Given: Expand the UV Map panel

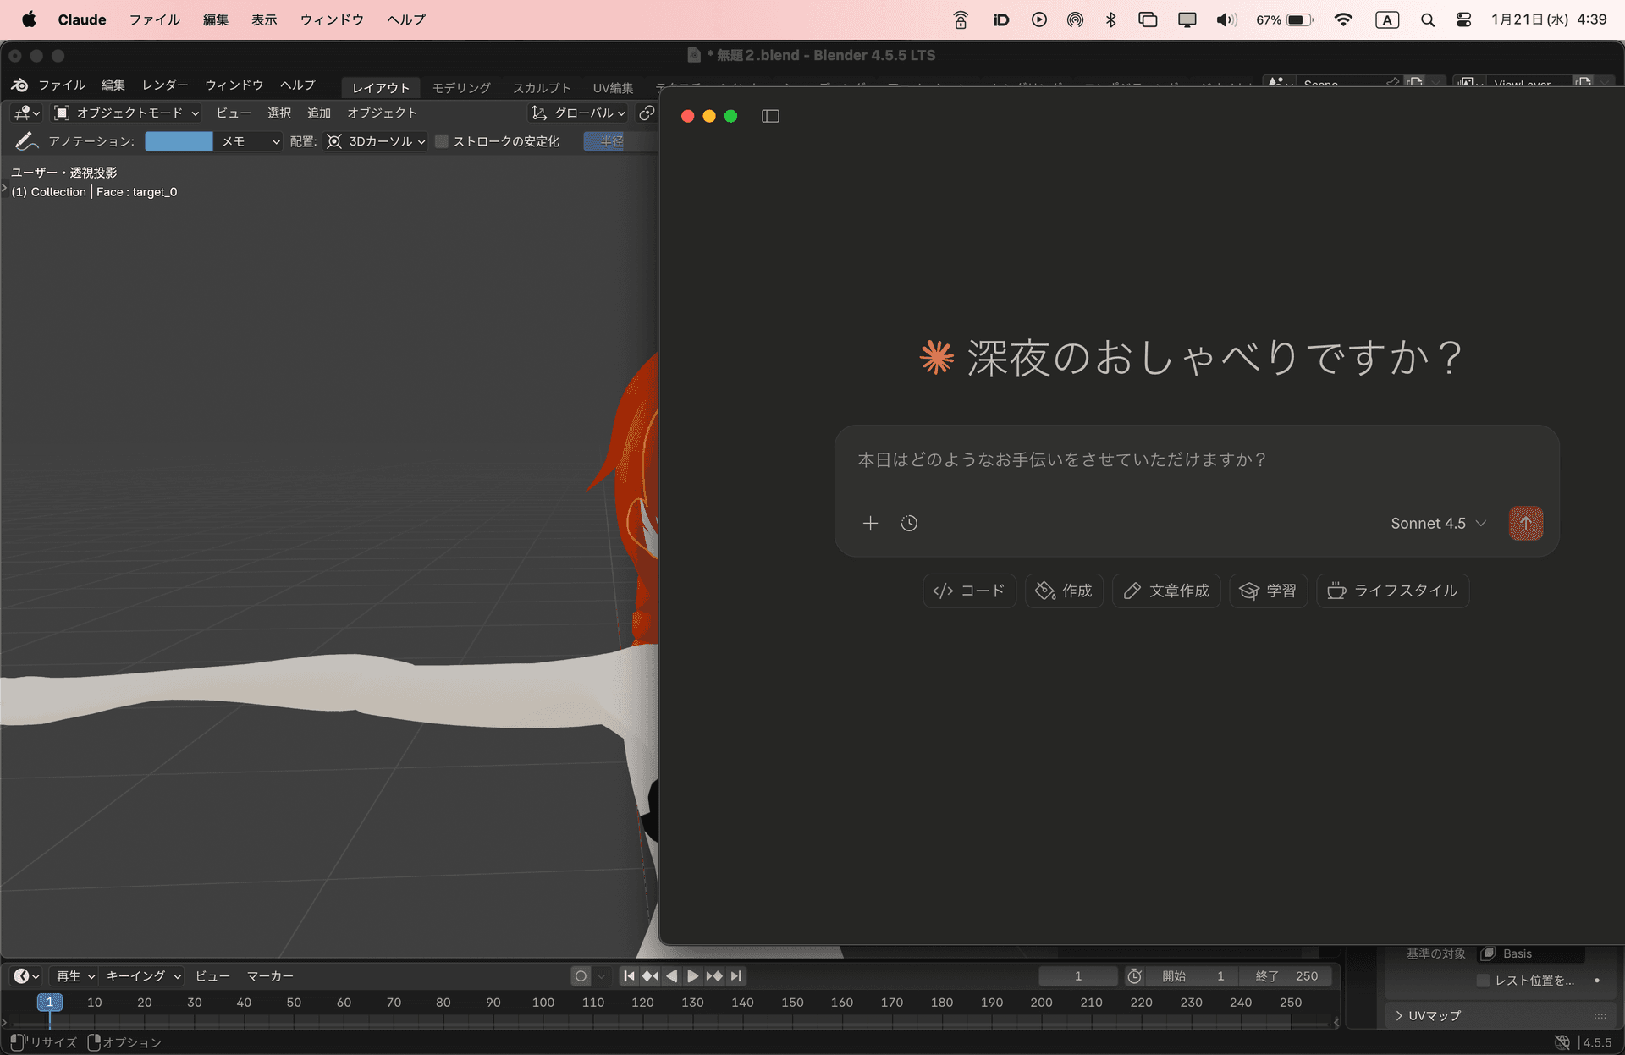Looking at the screenshot, I should coord(1430,1015).
